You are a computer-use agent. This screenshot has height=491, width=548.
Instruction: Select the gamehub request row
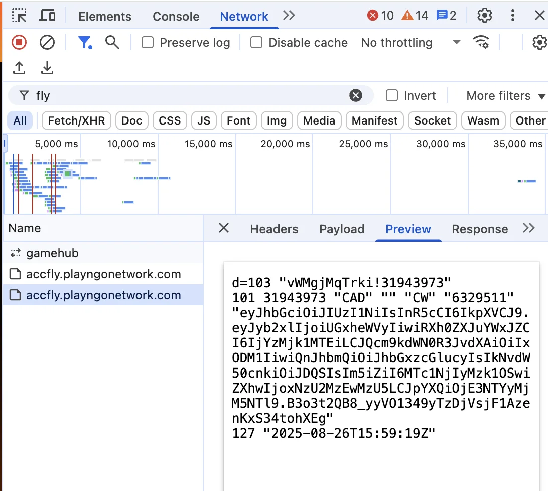[103, 253]
